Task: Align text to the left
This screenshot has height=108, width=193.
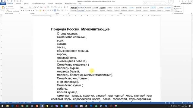Action: [x=48, y=10]
